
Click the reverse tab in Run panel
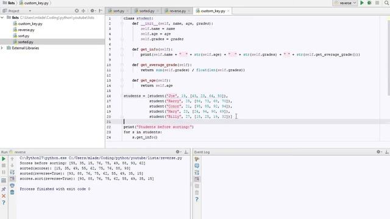tap(18, 152)
